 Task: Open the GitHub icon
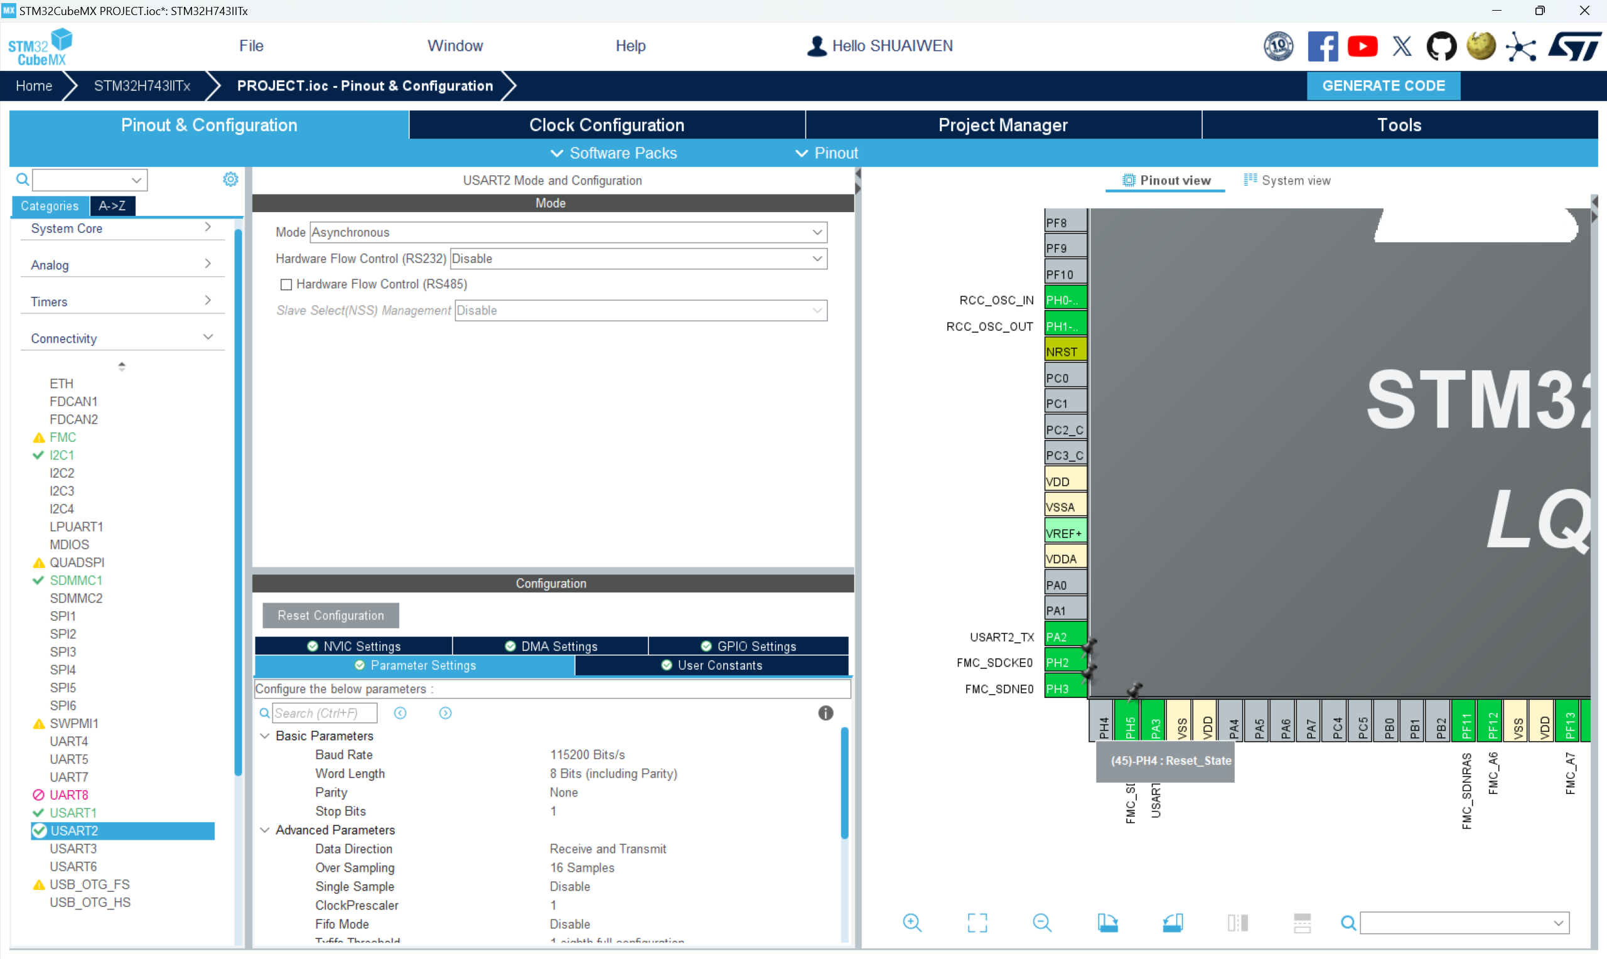coord(1441,46)
